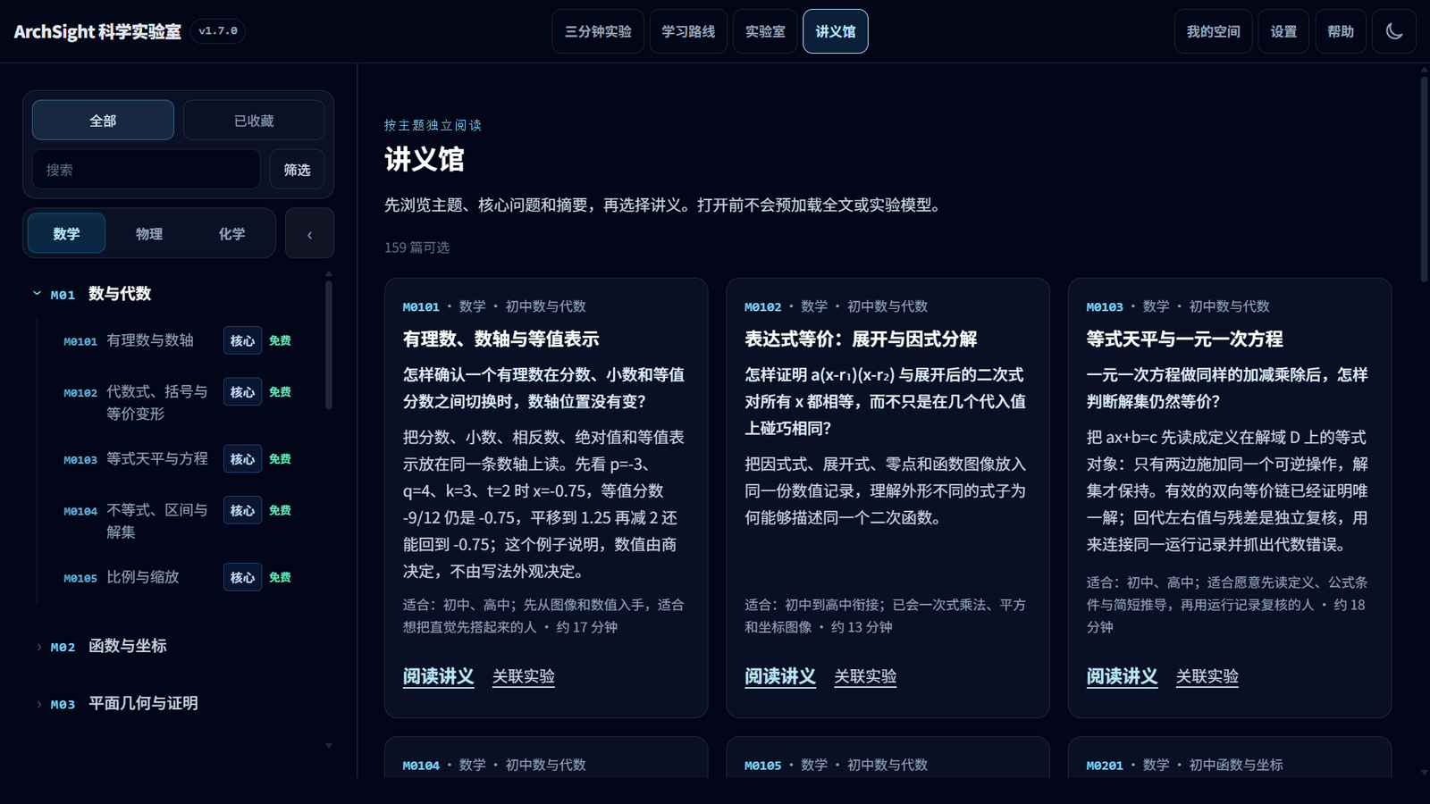Image resolution: width=1430 pixels, height=804 pixels.
Task: Click 关联实验 for 表达式等价：展开与因式分解
Action: tap(865, 676)
